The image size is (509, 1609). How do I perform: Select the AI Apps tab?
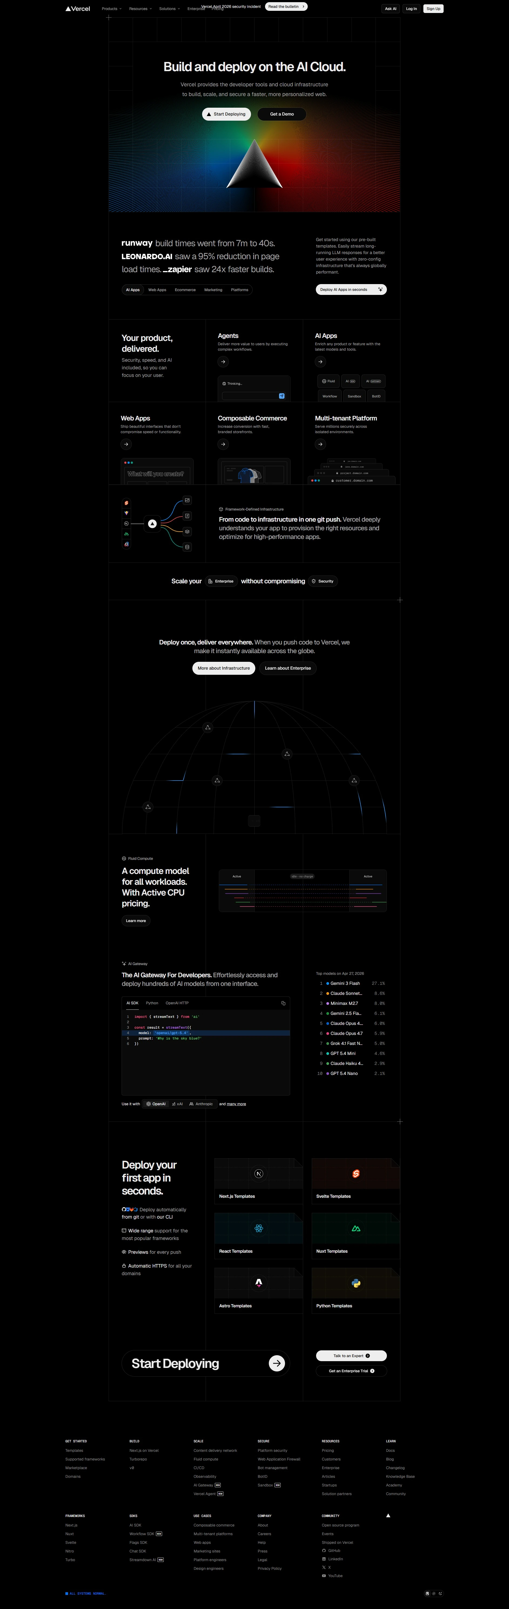(133, 290)
